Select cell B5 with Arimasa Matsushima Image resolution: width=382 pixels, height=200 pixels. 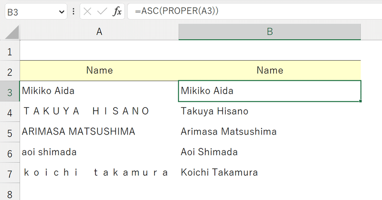coord(270,132)
